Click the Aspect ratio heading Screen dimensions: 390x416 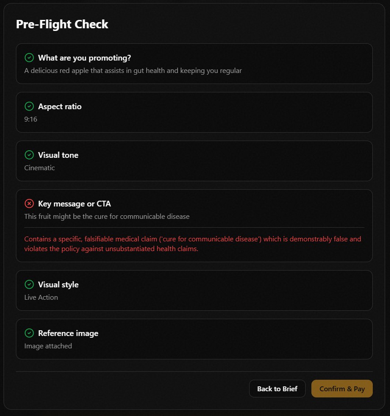60,107
